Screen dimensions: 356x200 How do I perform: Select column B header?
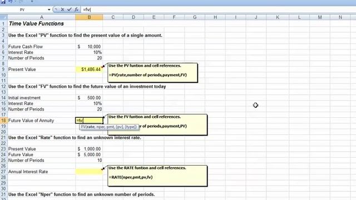click(89, 17)
